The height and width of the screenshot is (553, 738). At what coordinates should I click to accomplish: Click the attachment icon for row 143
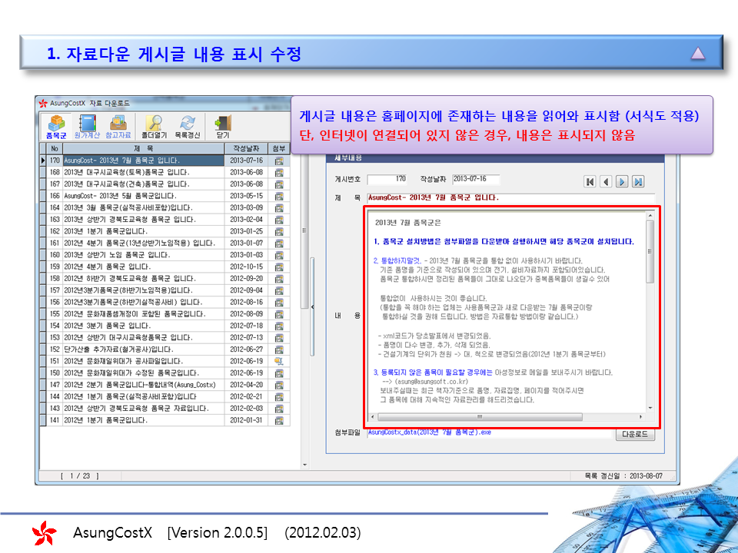tap(279, 408)
